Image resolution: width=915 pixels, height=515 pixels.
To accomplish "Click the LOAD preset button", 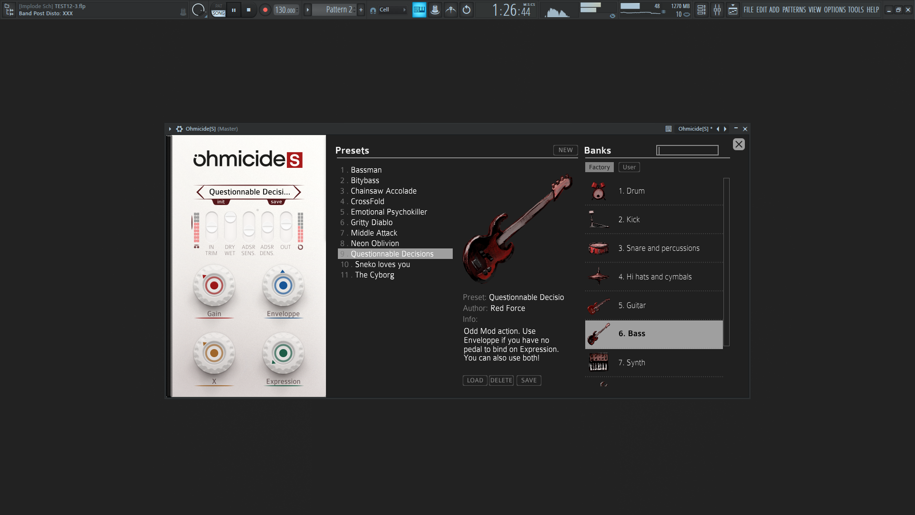I will tap(475, 381).
